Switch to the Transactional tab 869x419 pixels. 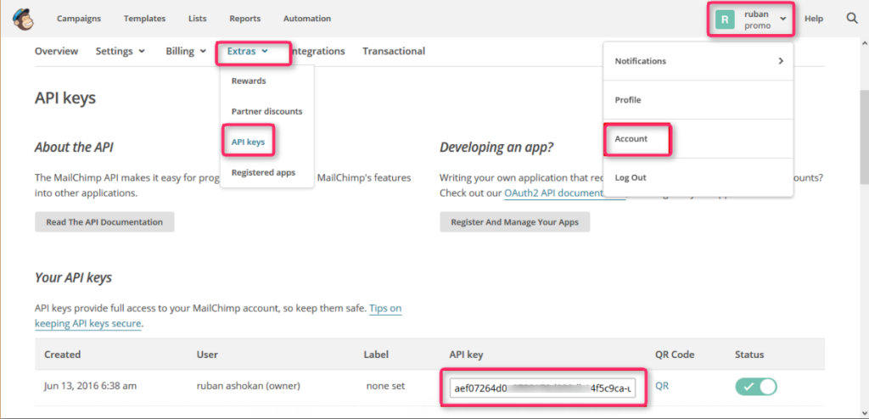pos(394,51)
